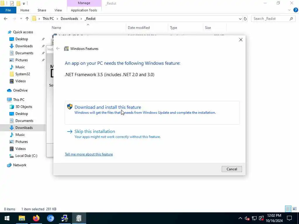Switch to the Home ribbon tab

click(25, 10)
